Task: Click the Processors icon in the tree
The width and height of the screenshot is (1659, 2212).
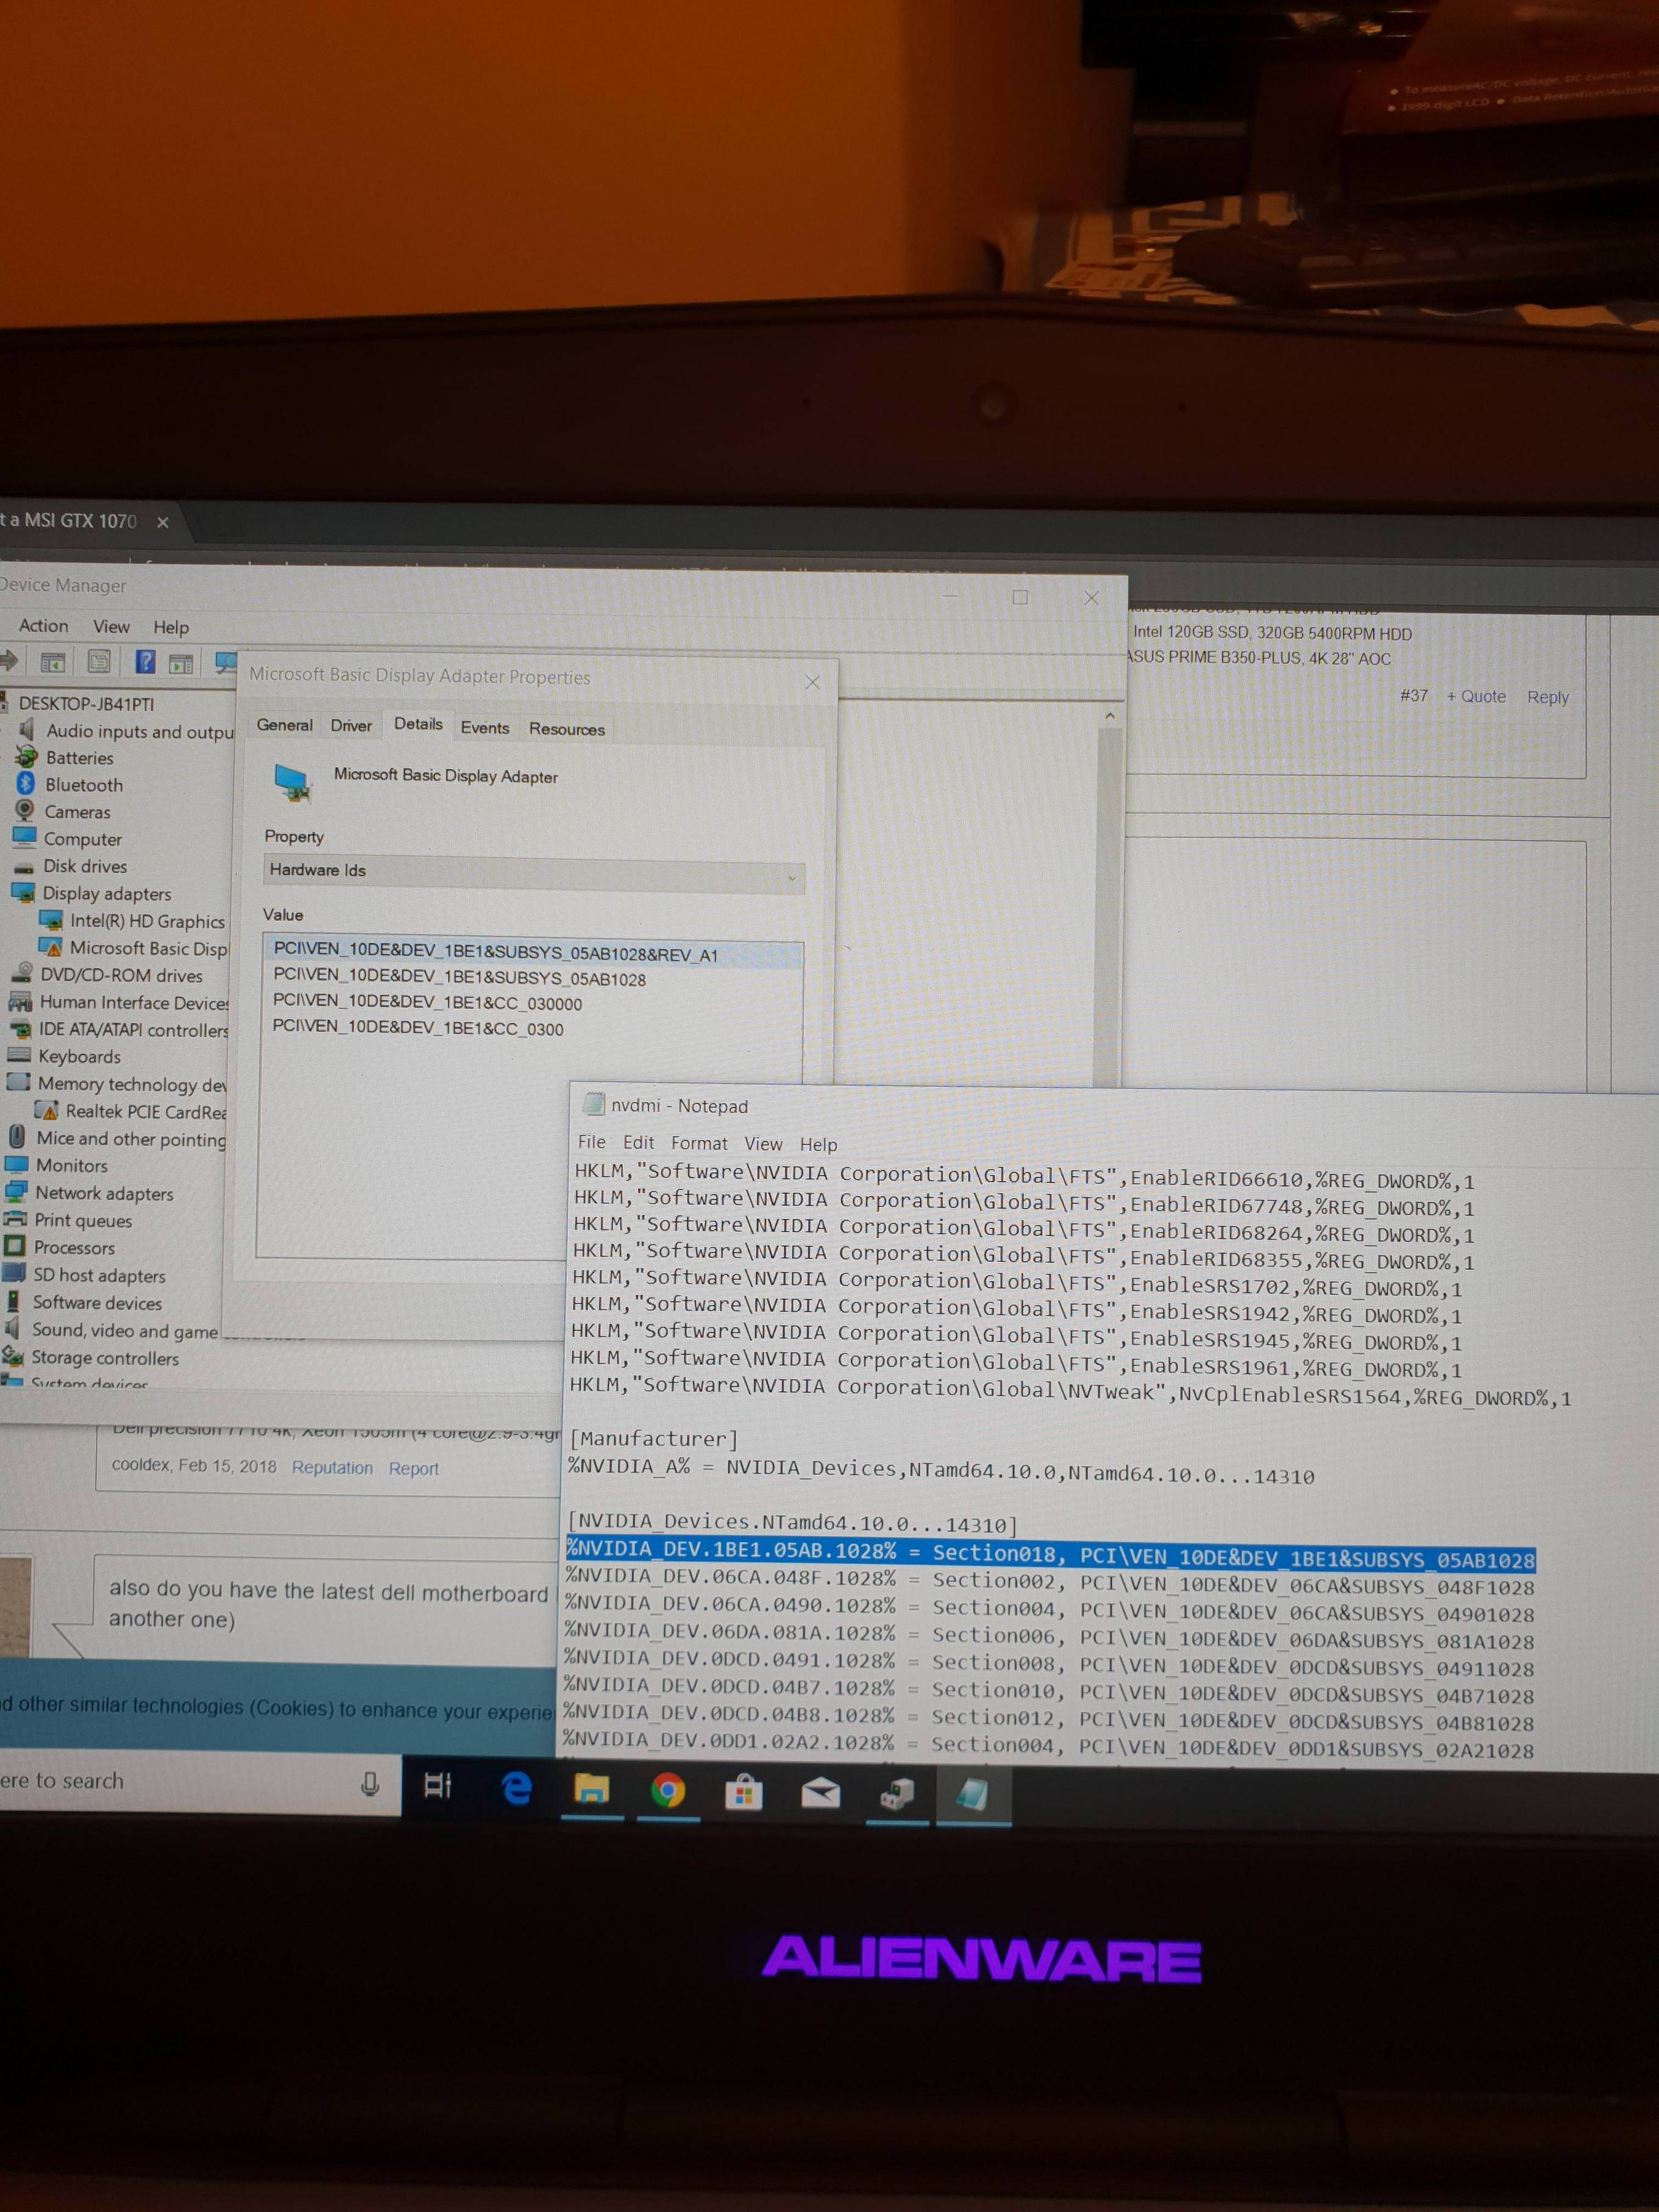Action: pos(14,1246)
